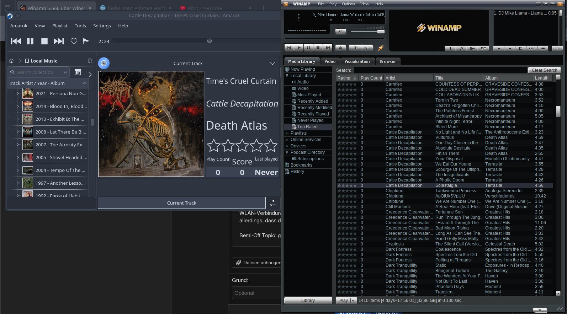Click Current Track button at Amarok bottom
Screen dimensions: 567x314
tap(181, 203)
